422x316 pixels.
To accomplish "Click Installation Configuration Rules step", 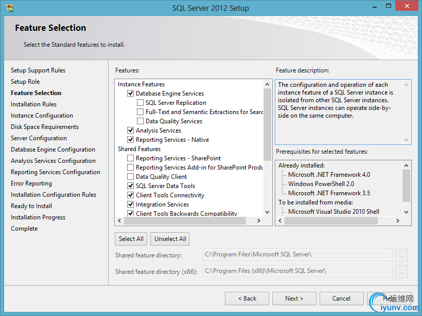I will (x=54, y=195).
